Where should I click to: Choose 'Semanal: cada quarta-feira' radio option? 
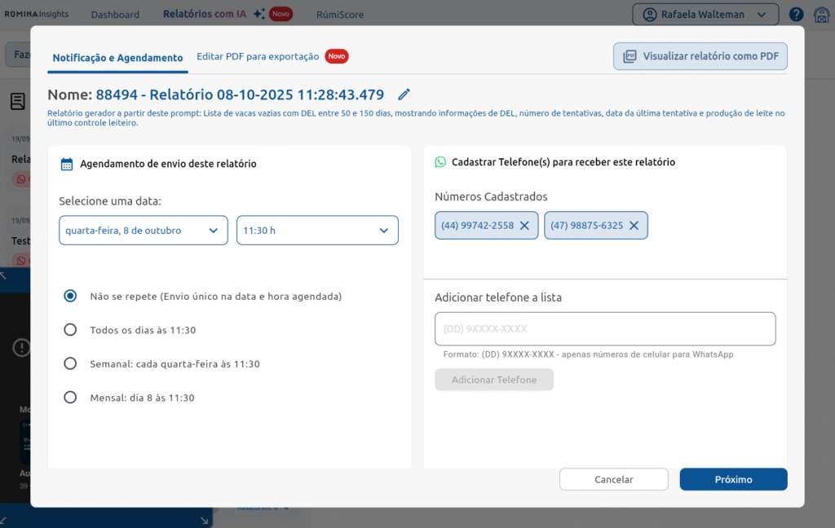coord(71,363)
